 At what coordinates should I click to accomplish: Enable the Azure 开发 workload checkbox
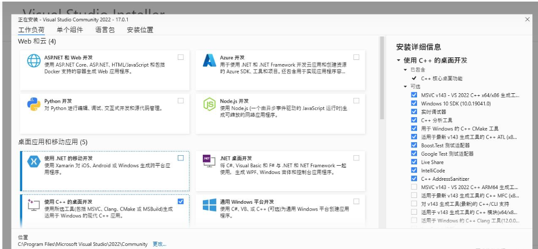[356, 57]
